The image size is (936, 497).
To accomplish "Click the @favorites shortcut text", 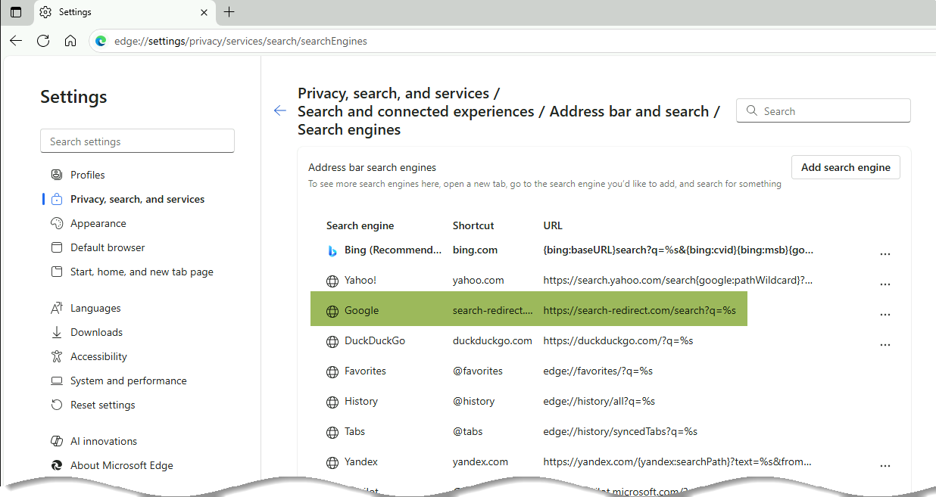I will point(478,371).
